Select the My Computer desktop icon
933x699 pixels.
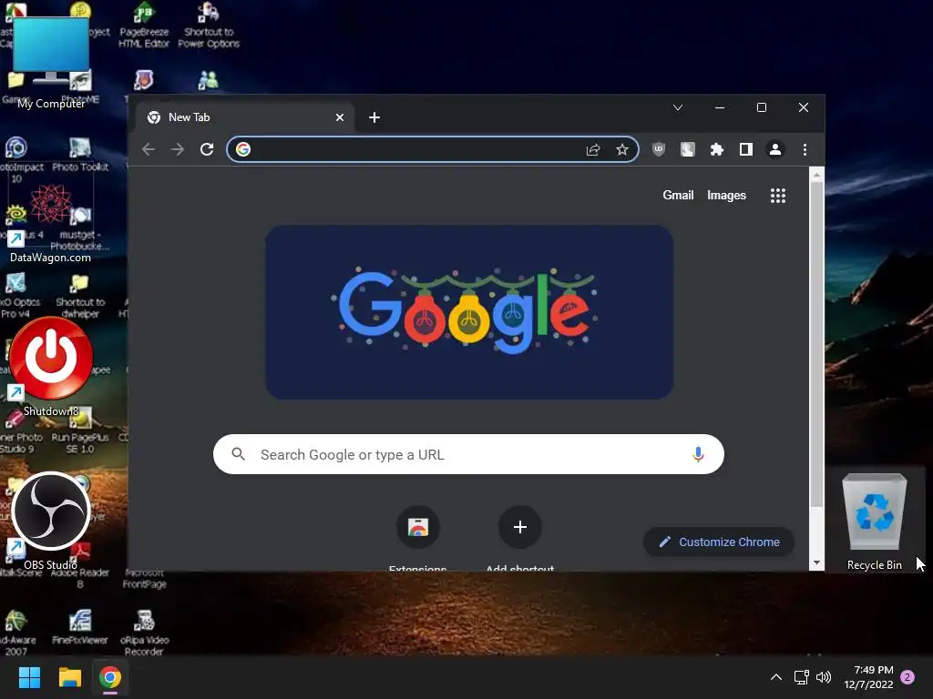[51, 63]
